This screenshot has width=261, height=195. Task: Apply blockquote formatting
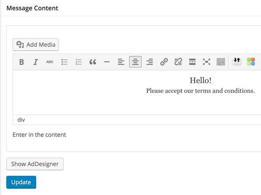(x=93, y=62)
